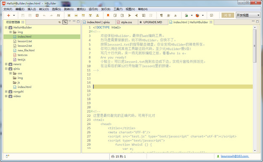The image size is (263, 162).
Task: Switch to the style.css tab
Action: (x=126, y=22)
